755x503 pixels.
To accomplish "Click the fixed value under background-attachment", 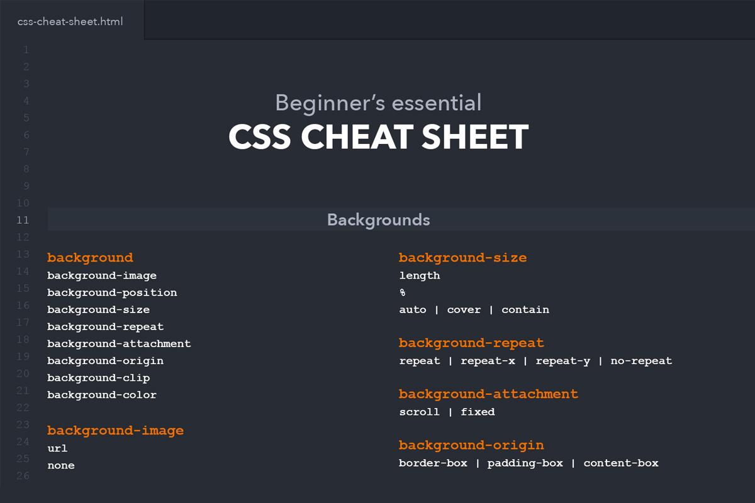I will (478, 412).
